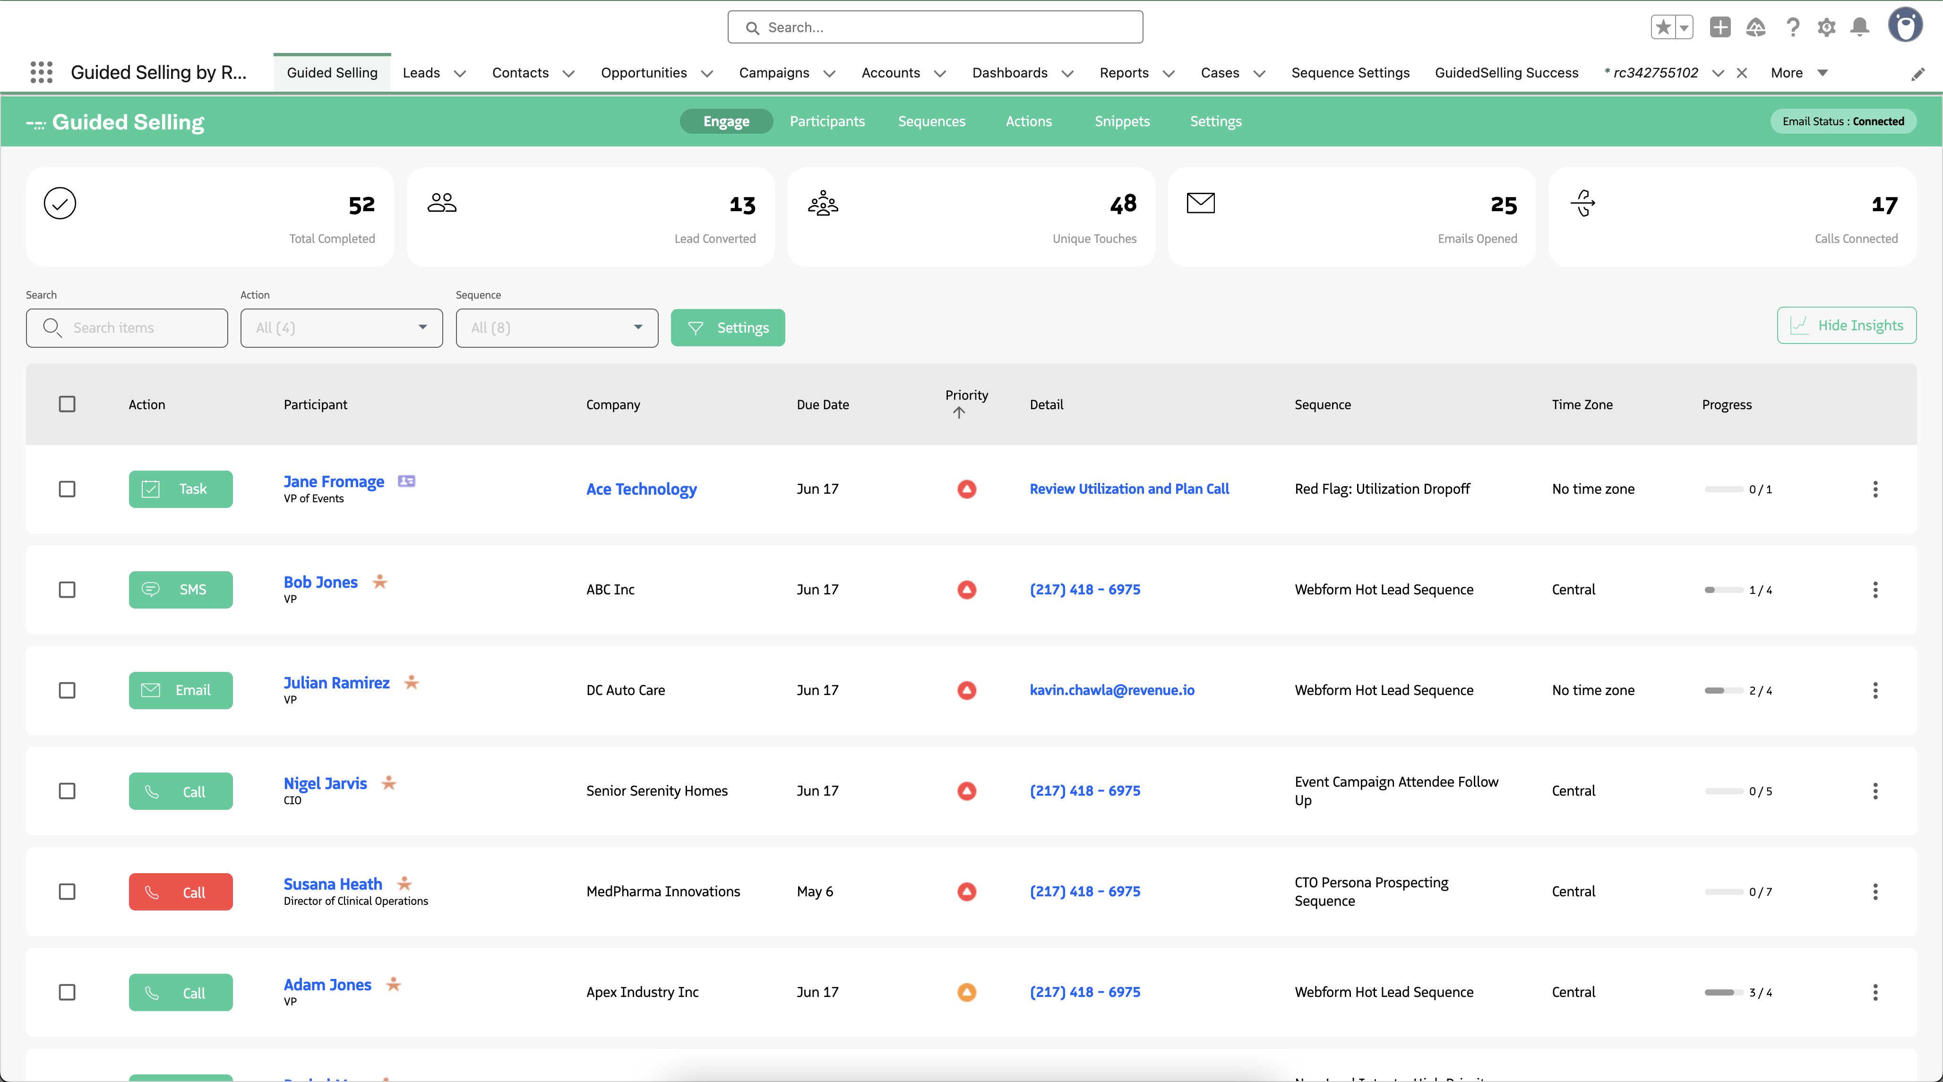Image resolution: width=1943 pixels, height=1082 pixels.
Task: Switch to the Participants tab
Action: click(x=827, y=121)
